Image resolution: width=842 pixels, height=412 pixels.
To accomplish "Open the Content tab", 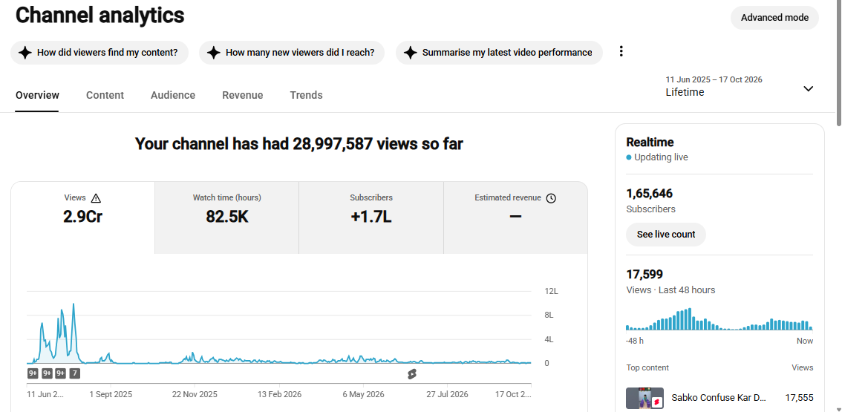I will 105,95.
